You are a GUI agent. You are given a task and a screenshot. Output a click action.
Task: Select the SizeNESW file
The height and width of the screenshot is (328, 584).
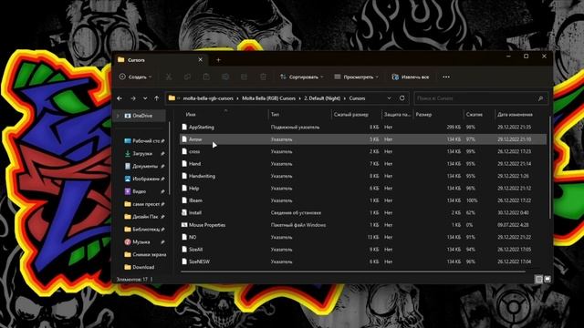tap(199, 261)
